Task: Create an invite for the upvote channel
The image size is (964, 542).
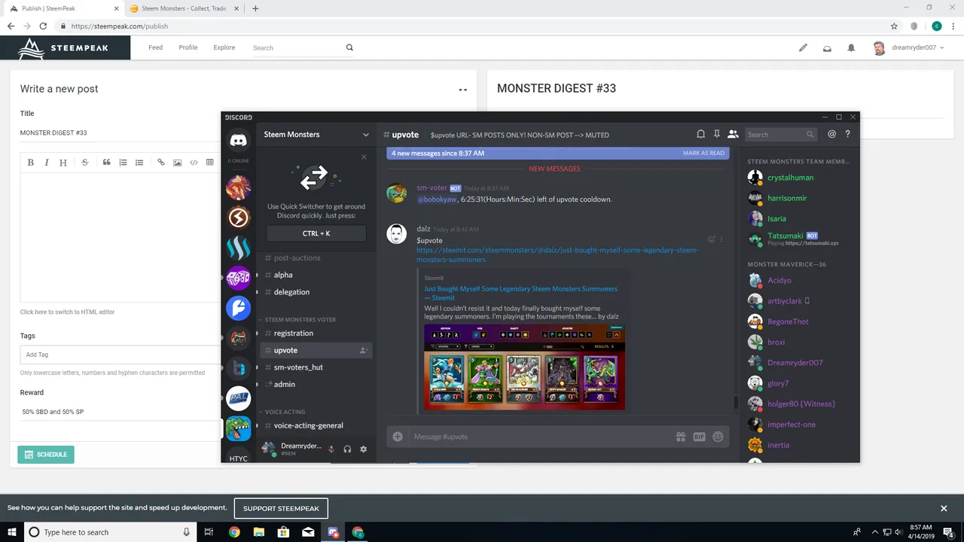Action: click(x=364, y=350)
